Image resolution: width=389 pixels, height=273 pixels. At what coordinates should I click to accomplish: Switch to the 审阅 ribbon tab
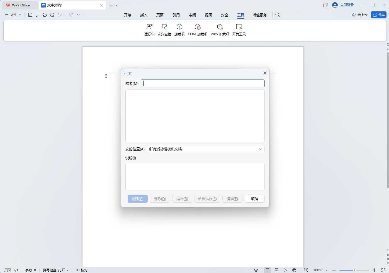point(192,15)
